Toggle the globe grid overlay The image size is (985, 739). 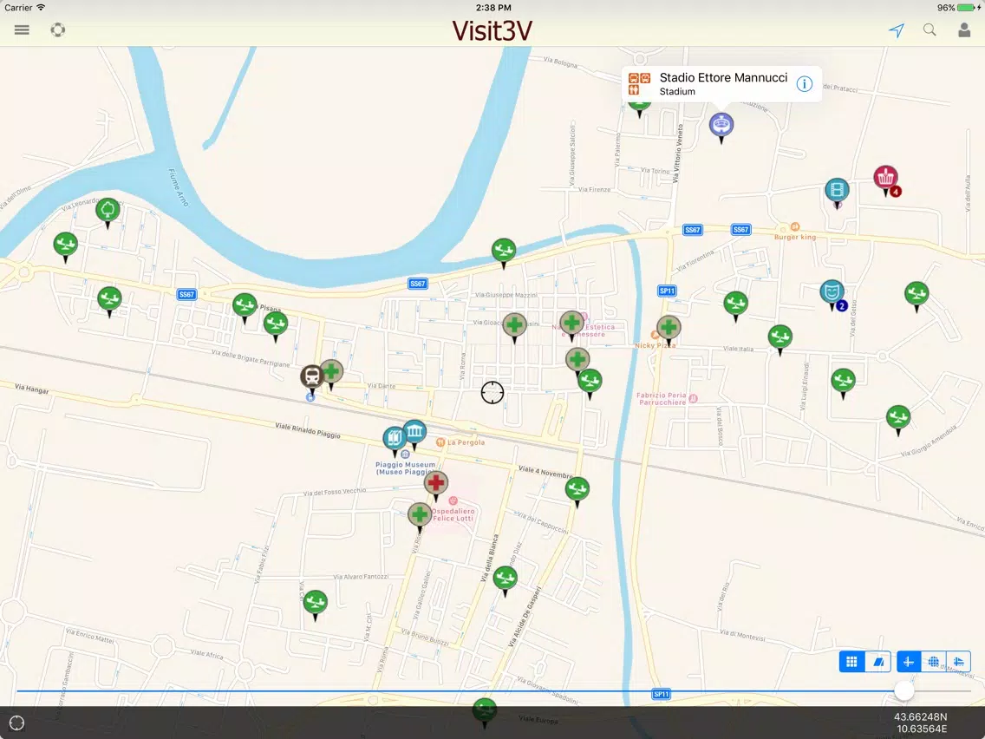click(x=934, y=661)
